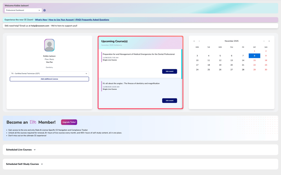This screenshot has height=175, width=281.
Task: Advance calendar to next month
Action: [x=264, y=41]
